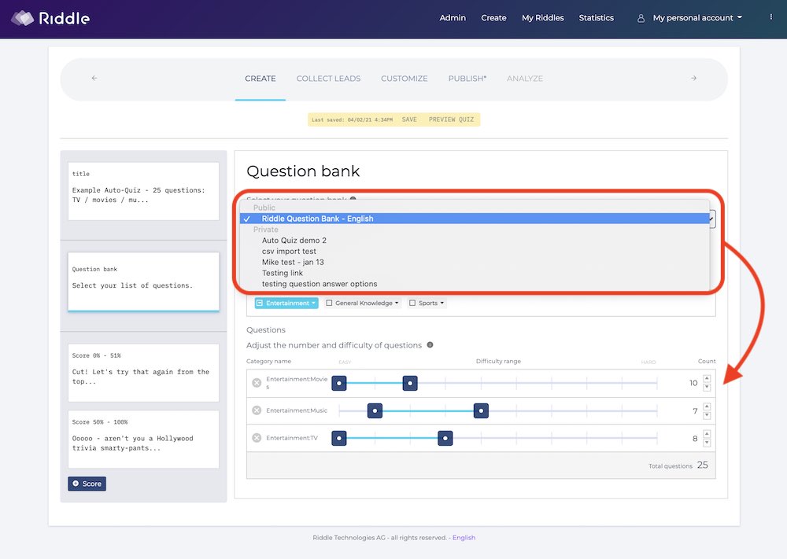Decrease the TV question count
The height and width of the screenshot is (559, 787).
(x=707, y=442)
